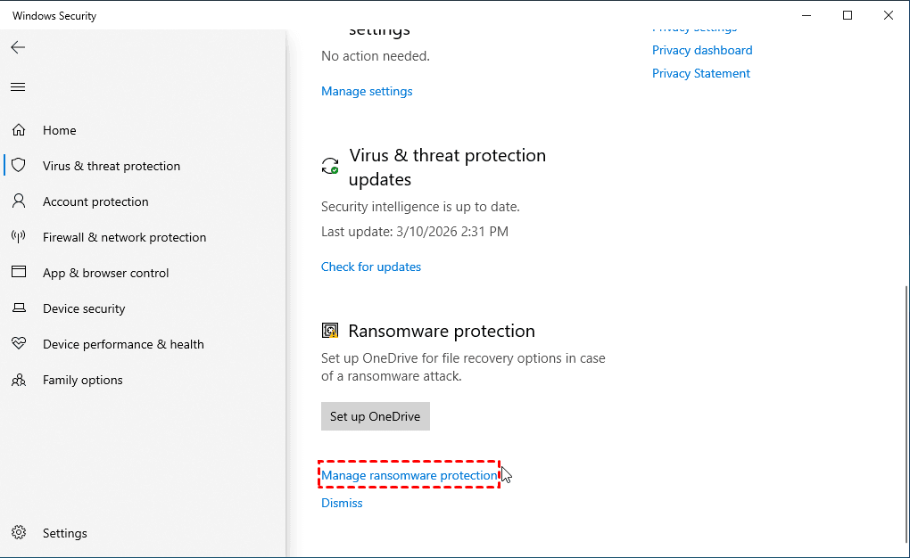Click the Device performance & health heart icon

tap(19, 344)
